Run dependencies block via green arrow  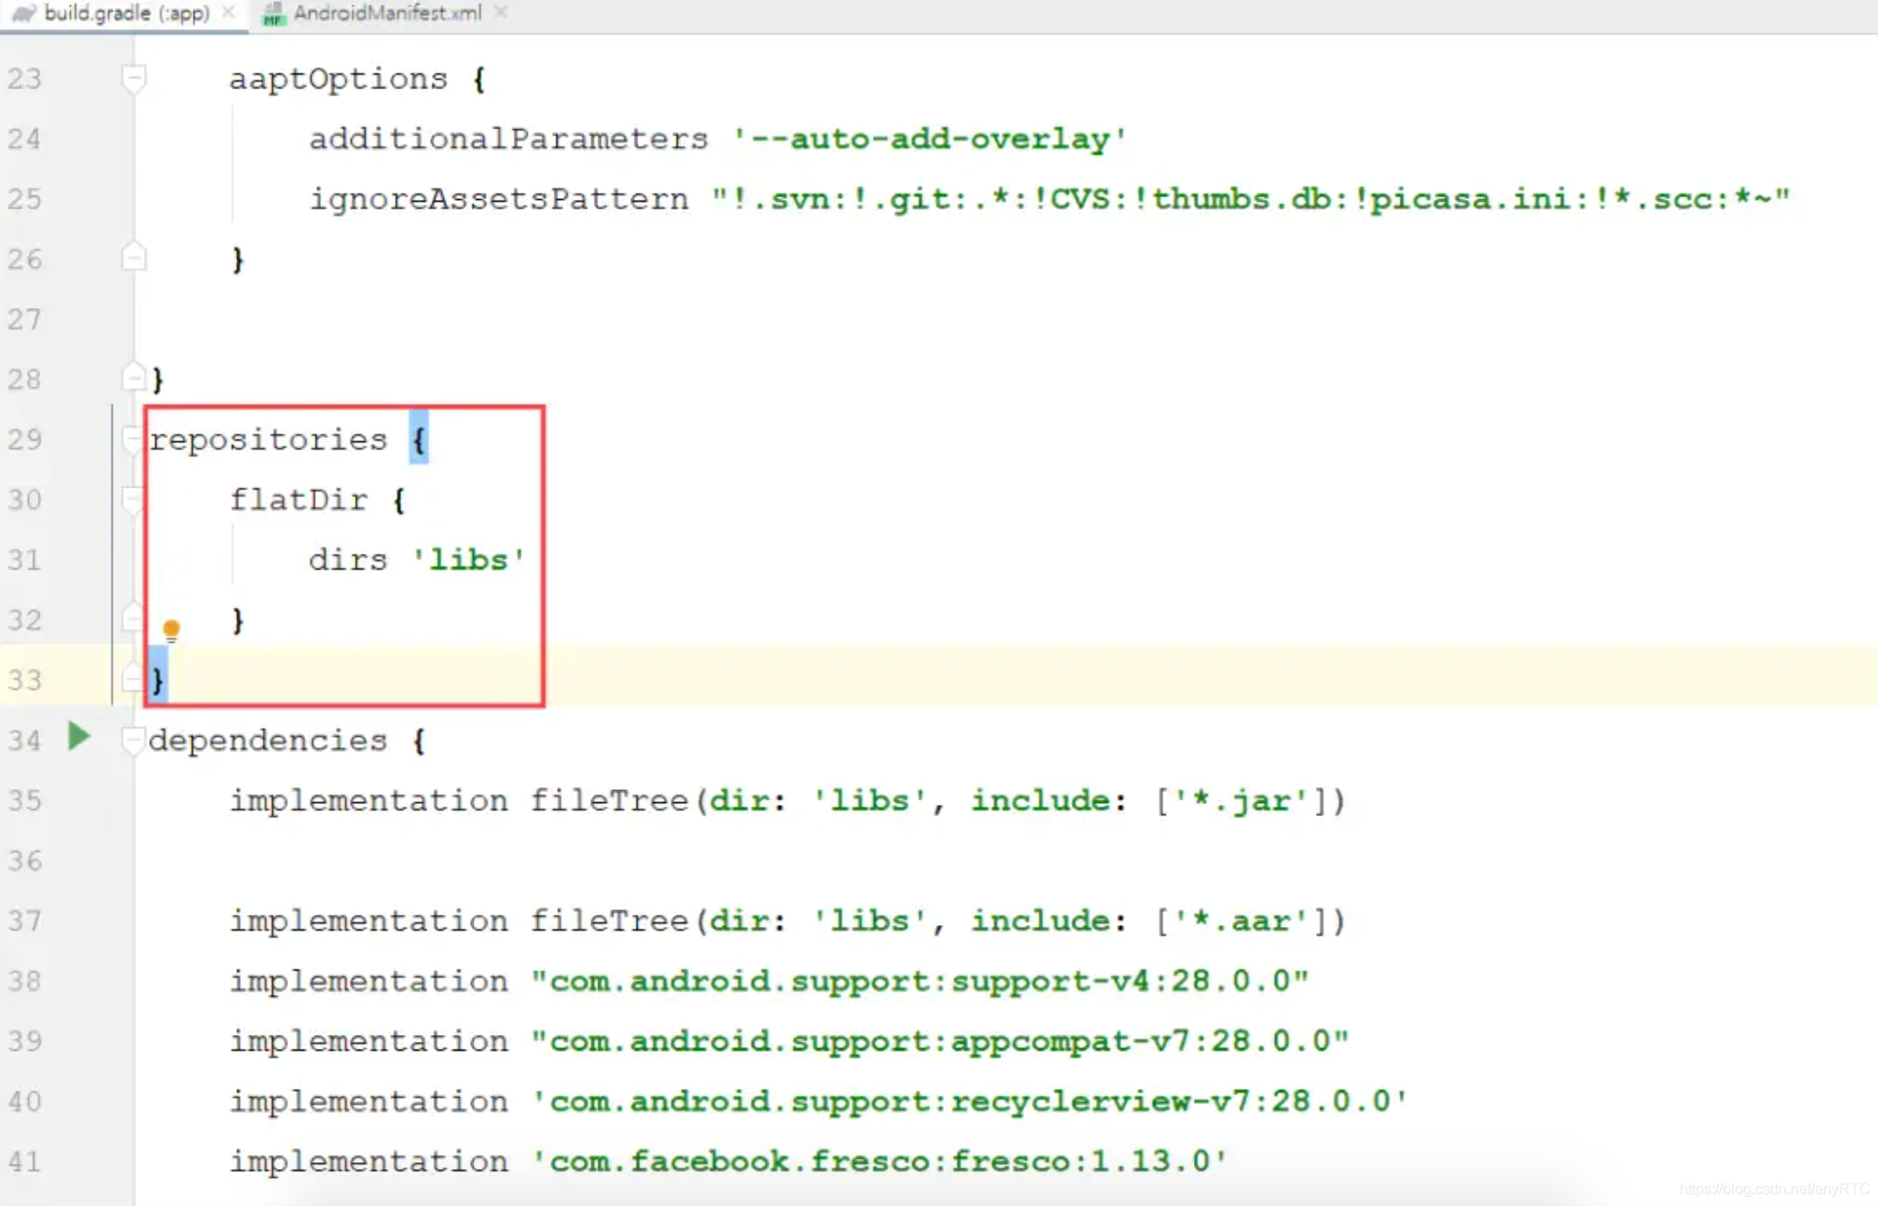tap(79, 738)
